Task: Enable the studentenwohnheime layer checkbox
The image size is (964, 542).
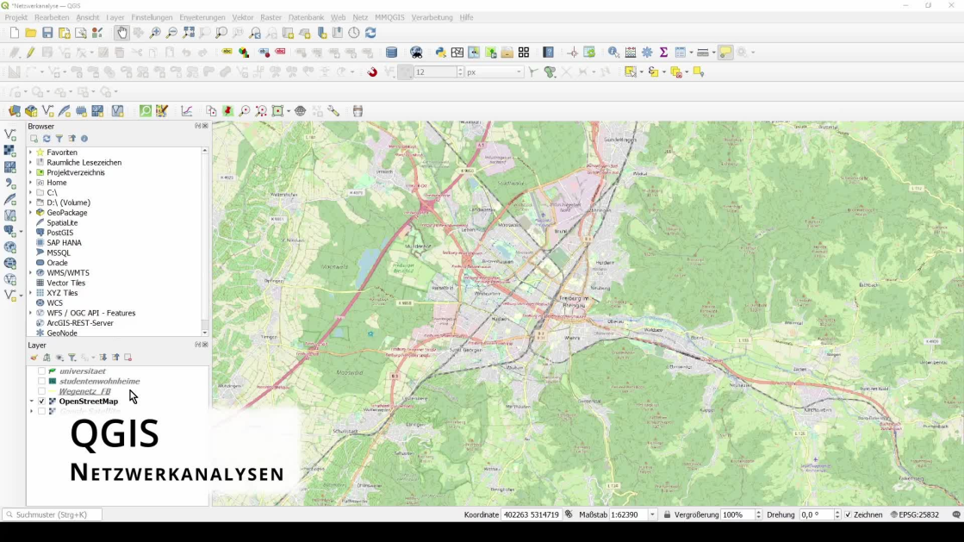Action: 42,381
